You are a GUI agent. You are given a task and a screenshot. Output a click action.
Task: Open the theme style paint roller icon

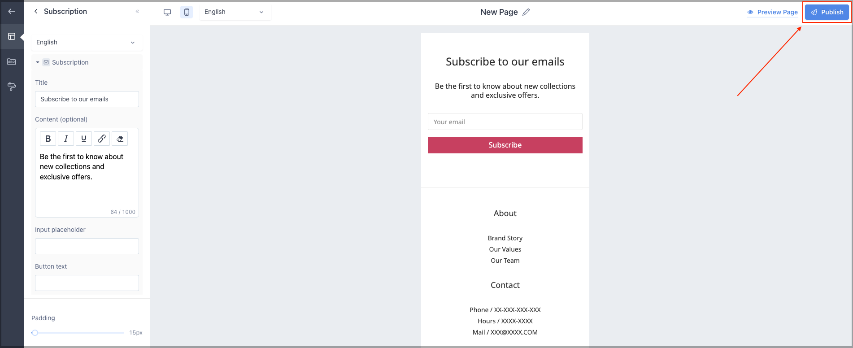12,87
